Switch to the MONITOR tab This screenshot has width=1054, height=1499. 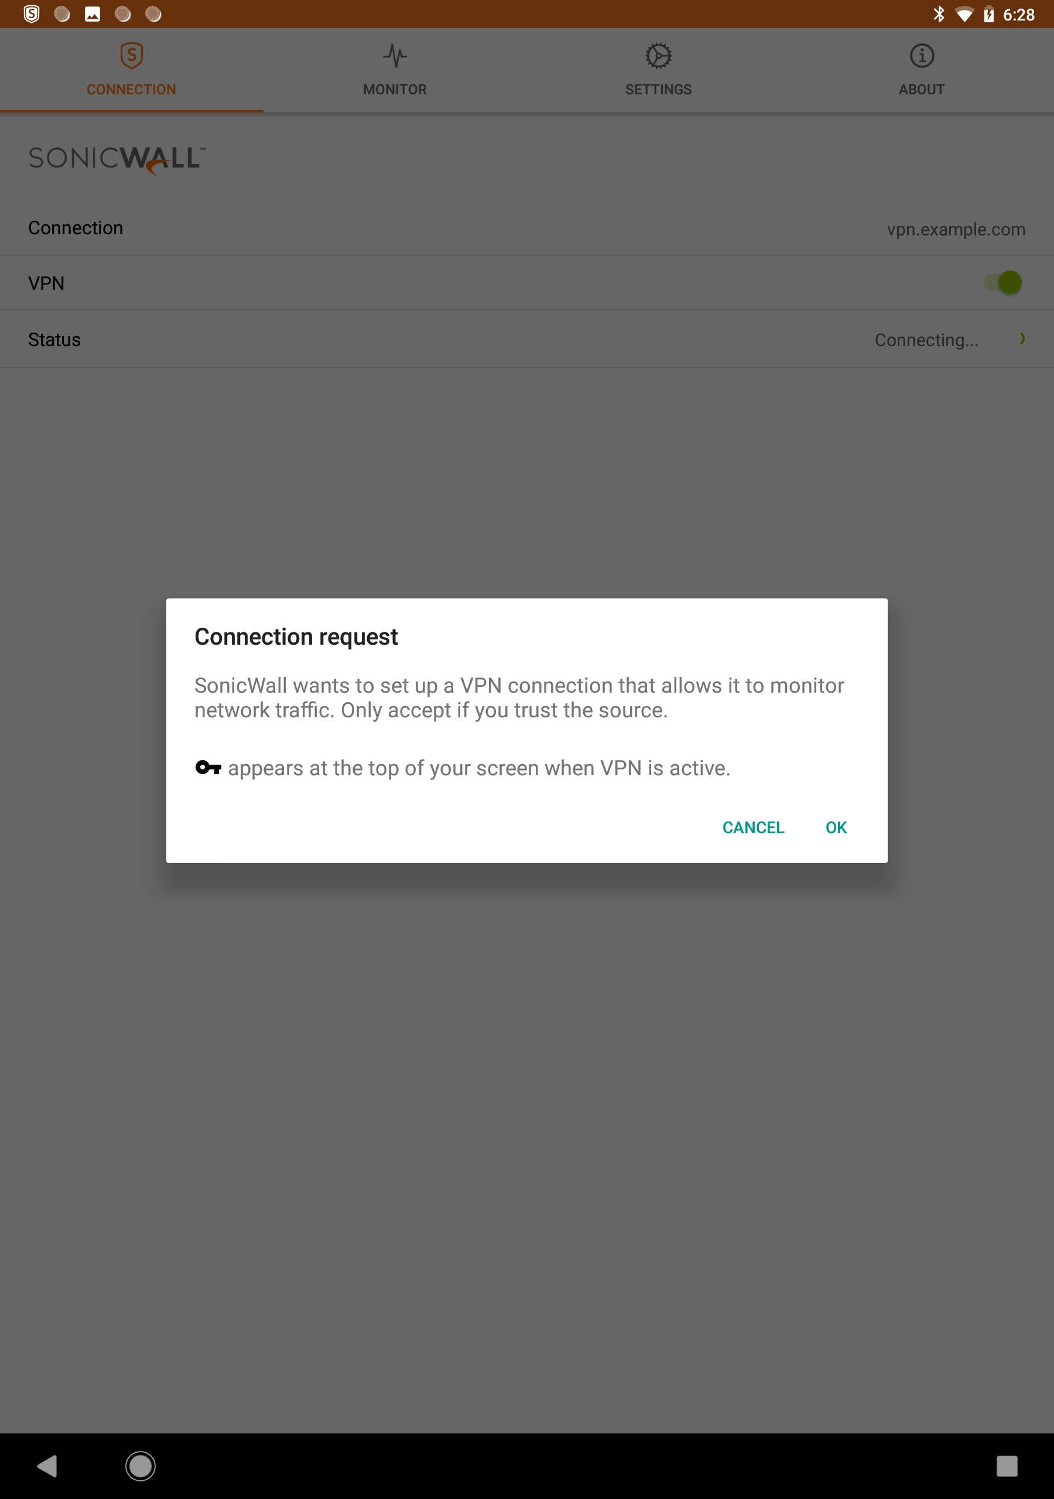pyautogui.click(x=395, y=70)
